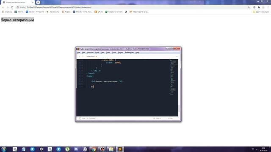Viewport: 271px width, 152px height.
Task: Switch the EN input language indicator
Action: [x=253, y=149]
